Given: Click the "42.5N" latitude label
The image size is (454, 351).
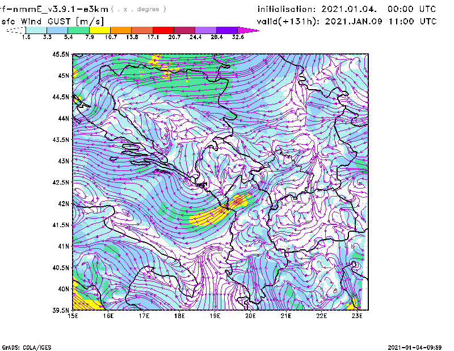Looking at the screenshot, I should pyautogui.click(x=61, y=182).
